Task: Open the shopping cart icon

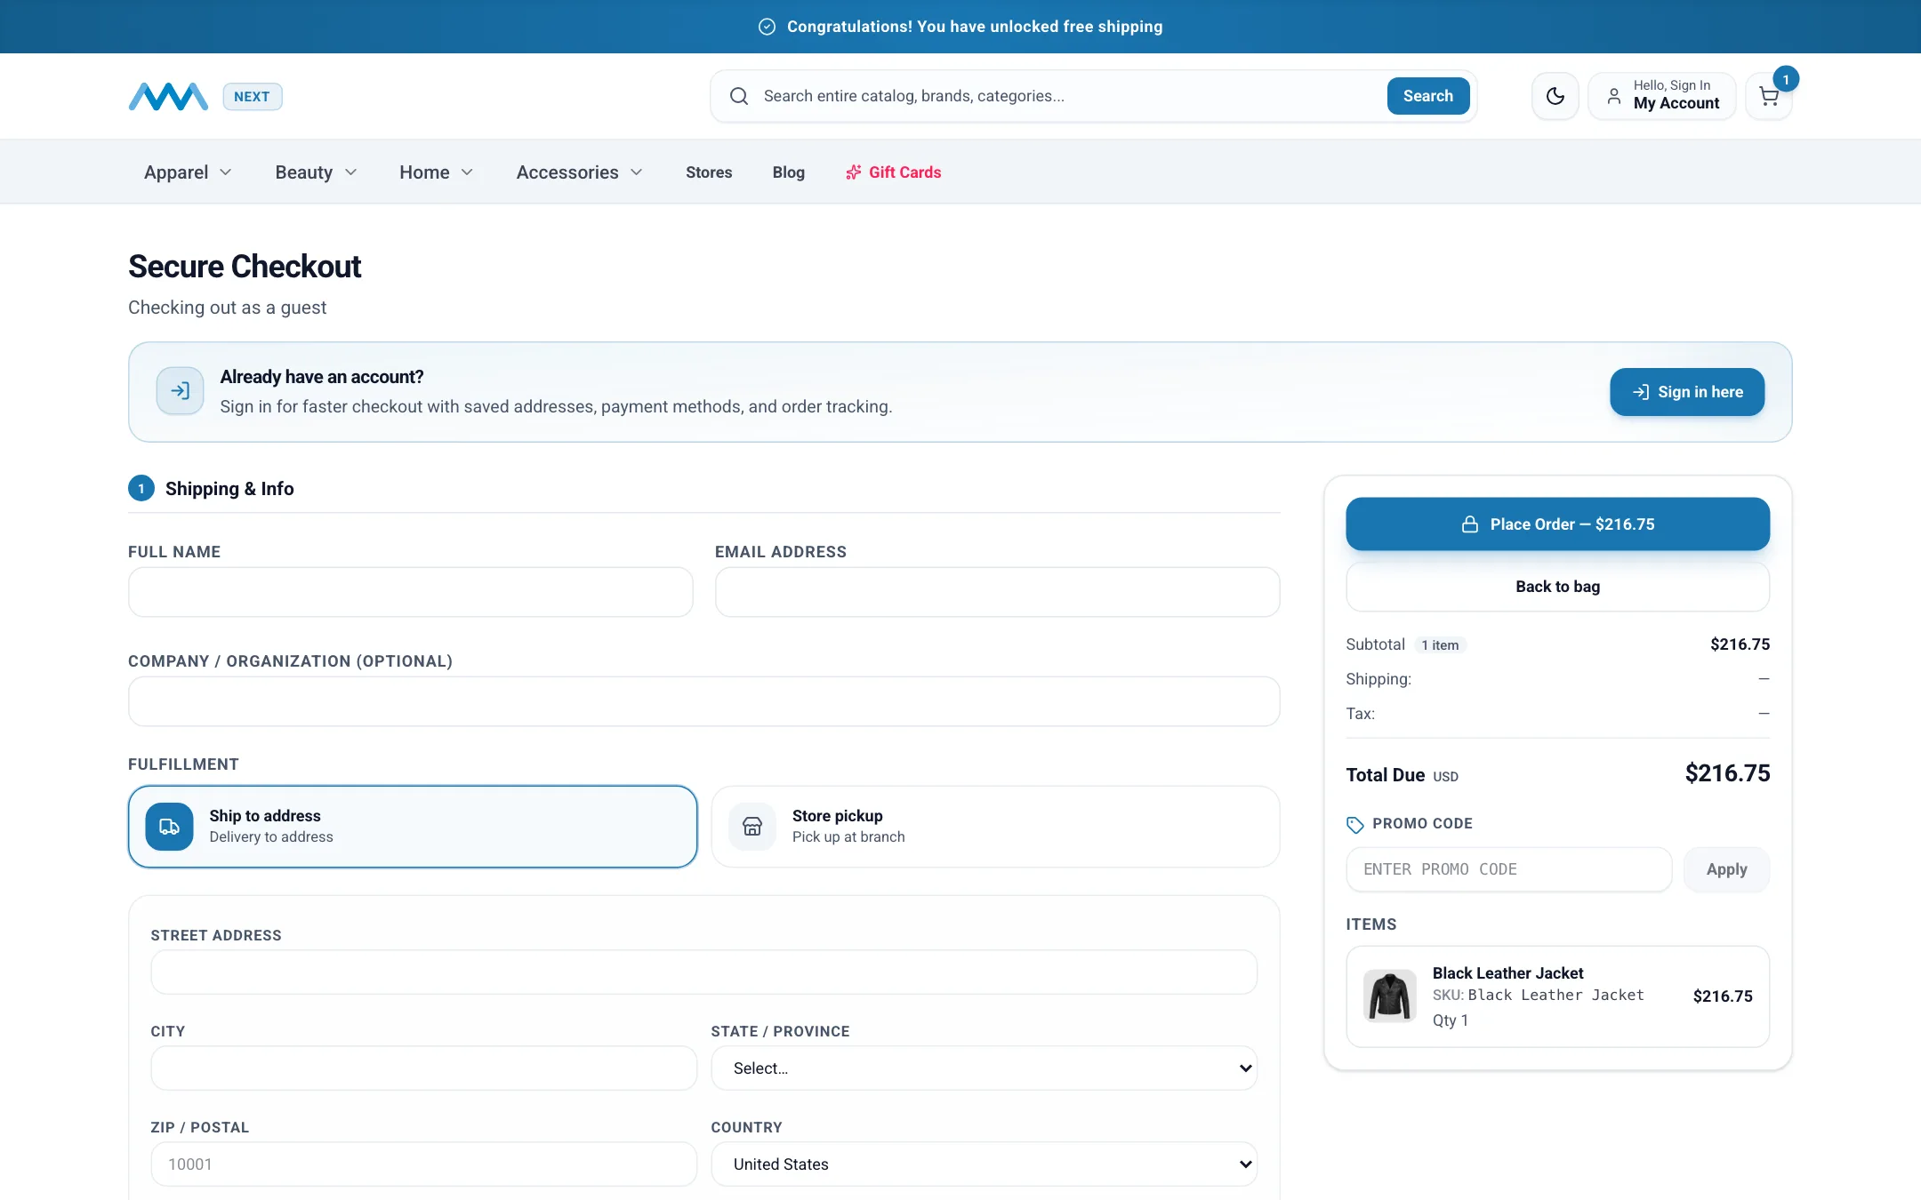Action: (1768, 96)
